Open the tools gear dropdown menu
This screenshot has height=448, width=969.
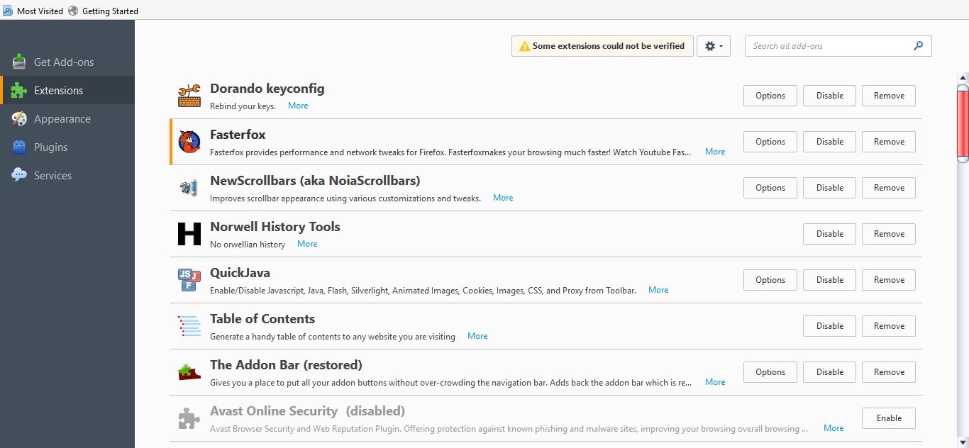coord(713,45)
